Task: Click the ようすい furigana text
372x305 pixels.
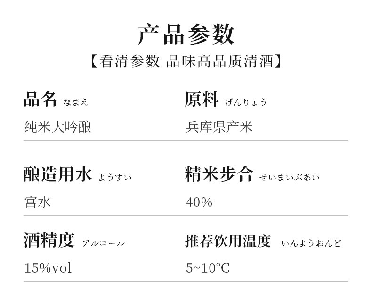Action: pos(115,177)
